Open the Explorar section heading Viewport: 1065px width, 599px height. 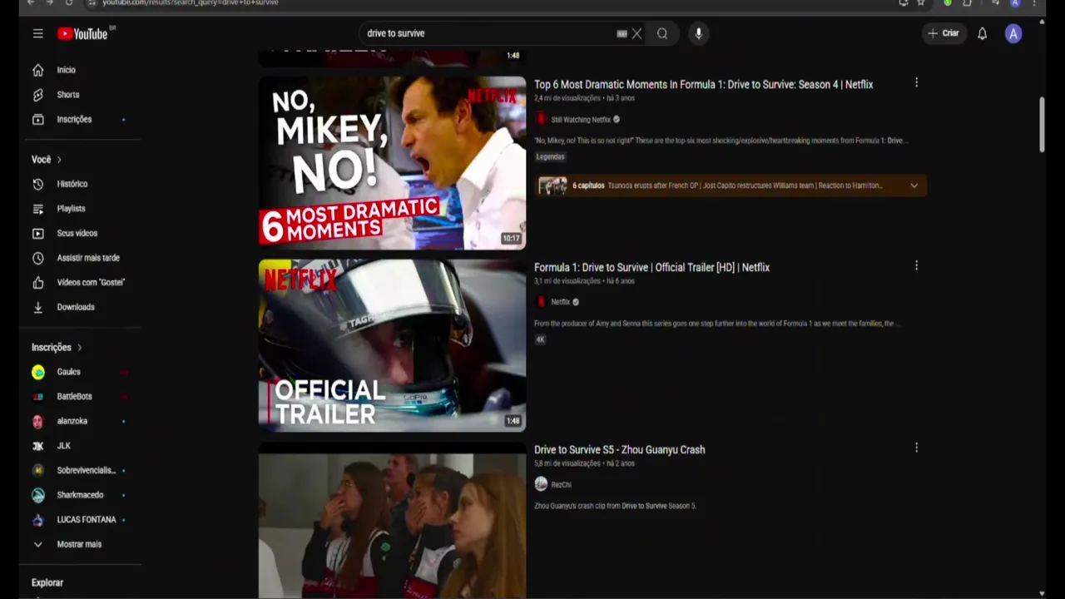[x=47, y=583]
